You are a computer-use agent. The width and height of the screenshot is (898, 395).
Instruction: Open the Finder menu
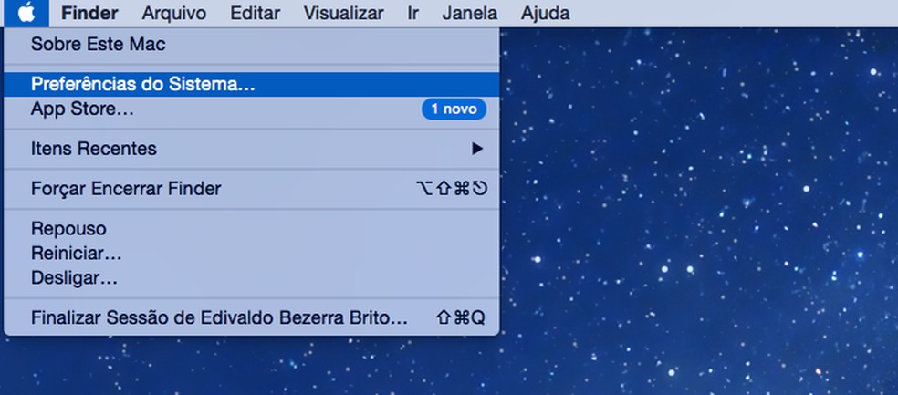pyautogui.click(x=89, y=13)
